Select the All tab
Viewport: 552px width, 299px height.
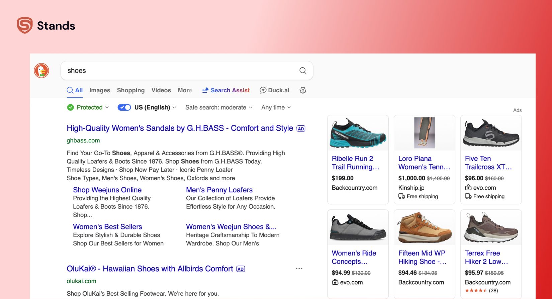click(75, 90)
